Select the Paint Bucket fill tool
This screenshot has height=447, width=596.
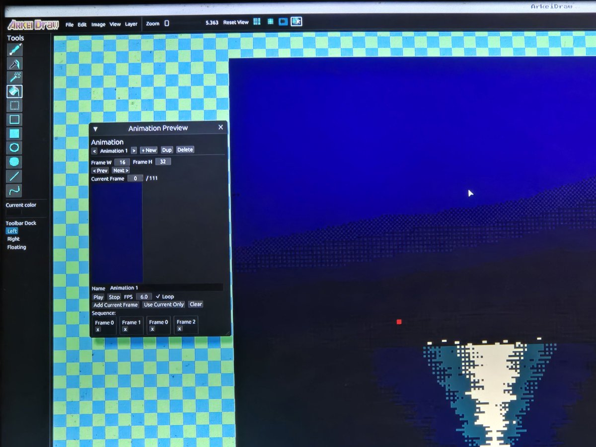(14, 91)
